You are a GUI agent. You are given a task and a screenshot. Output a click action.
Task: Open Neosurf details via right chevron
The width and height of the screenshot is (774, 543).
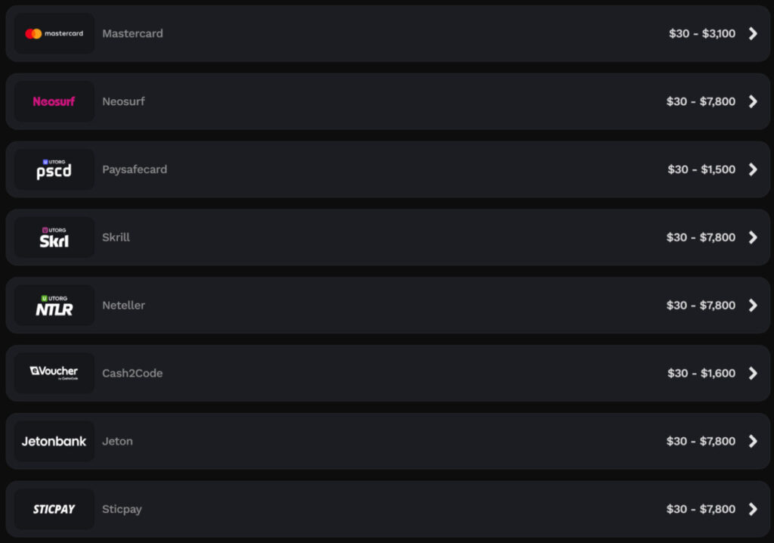[753, 101]
